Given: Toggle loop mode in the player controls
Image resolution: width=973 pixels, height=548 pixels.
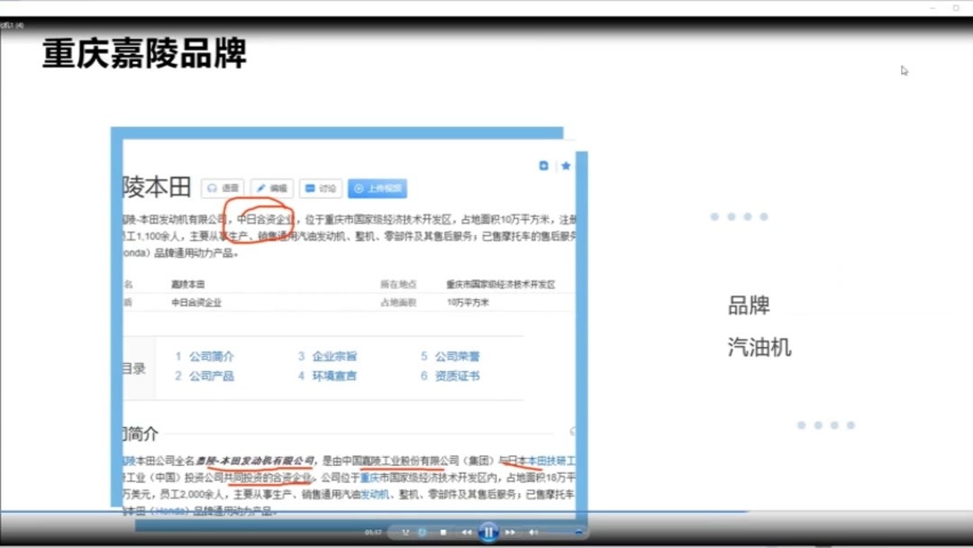Looking at the screenshot, I should (x=422, y=532).
